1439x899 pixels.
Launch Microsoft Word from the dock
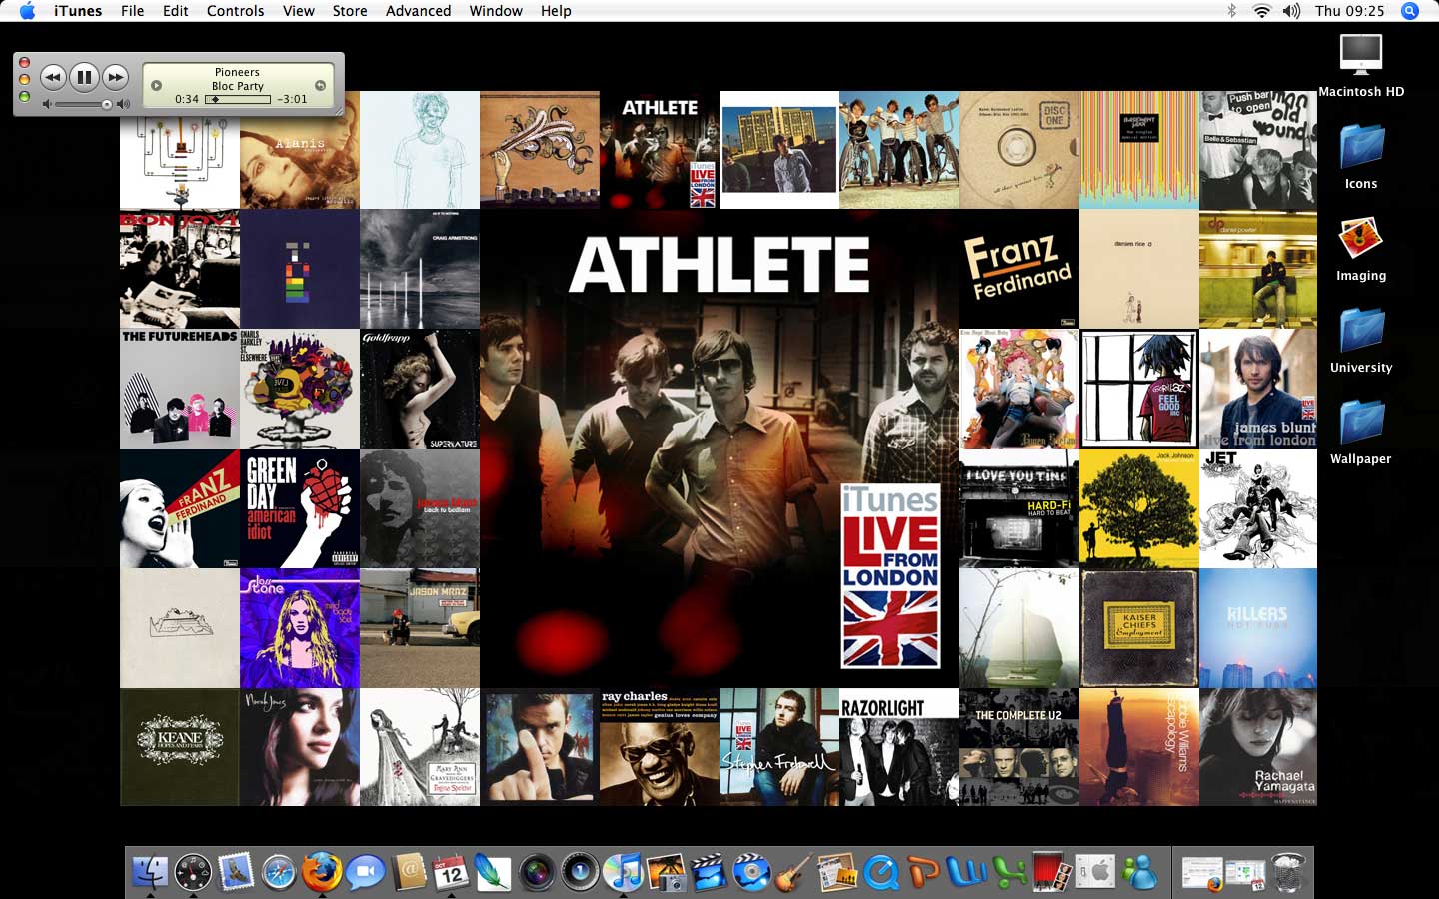click(x=967, y=872)
